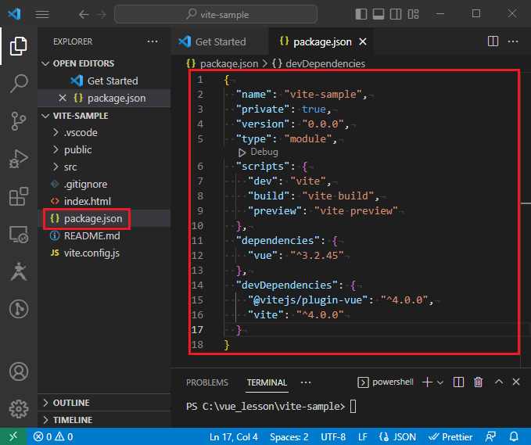The image size is (531, 445).
Task: Change LF end of line sequence
Action: (x=363, y=437)
